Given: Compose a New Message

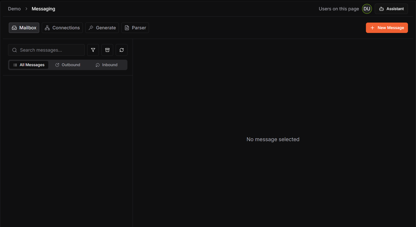Looking at the screenshot, I should [387, 28].
